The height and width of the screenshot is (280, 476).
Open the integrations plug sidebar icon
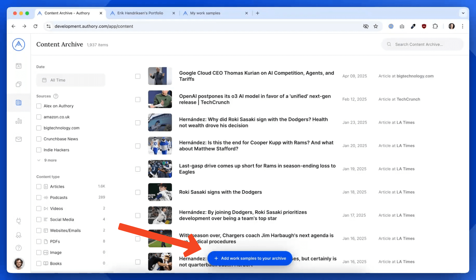tap(18, 221)
